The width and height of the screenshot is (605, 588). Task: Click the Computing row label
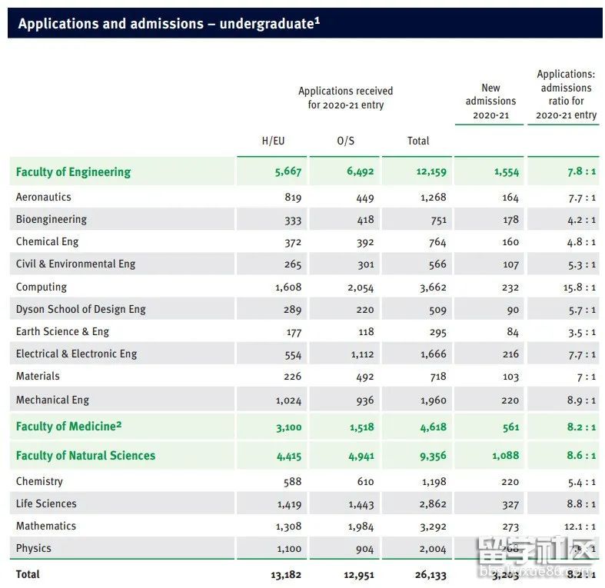tap(42, 287)
